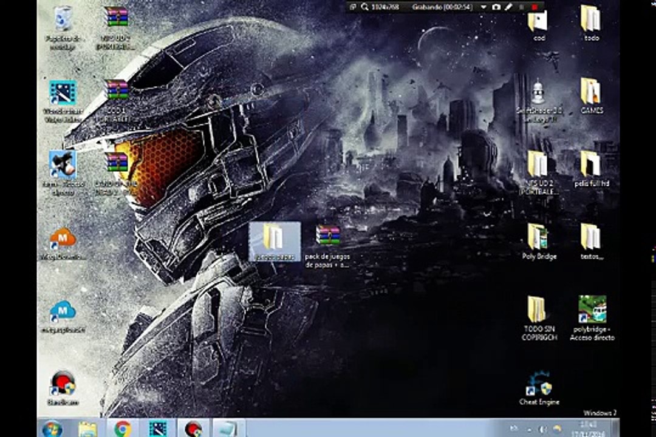Switch to Wondershare Video Editor in taskbar

[158, 429]
